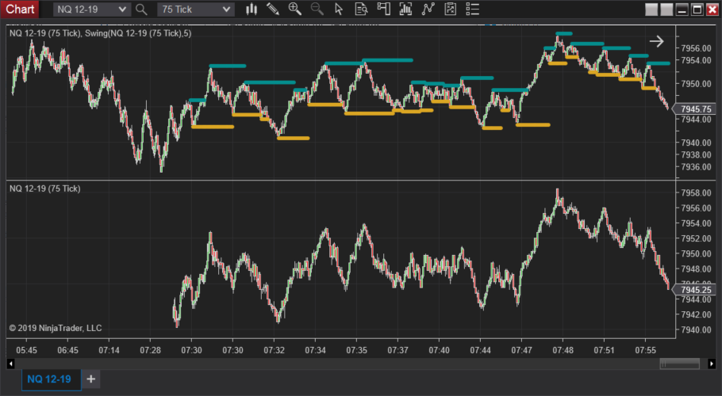The height and width of the screenshot is (396, 722).
Task: Click the 7945.25 current price marker
Action: point(696,290)
